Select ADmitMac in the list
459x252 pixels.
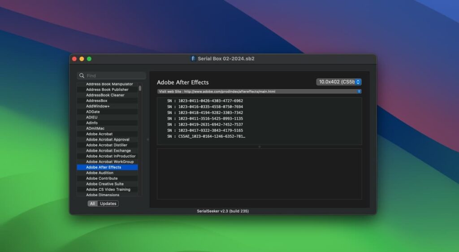(107, 129)
